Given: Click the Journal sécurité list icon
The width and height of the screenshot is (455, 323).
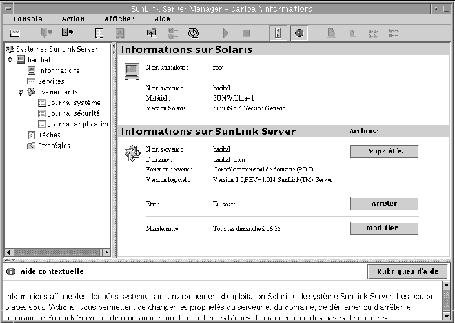Looking at the screenshot, I should tap(42, 113).
